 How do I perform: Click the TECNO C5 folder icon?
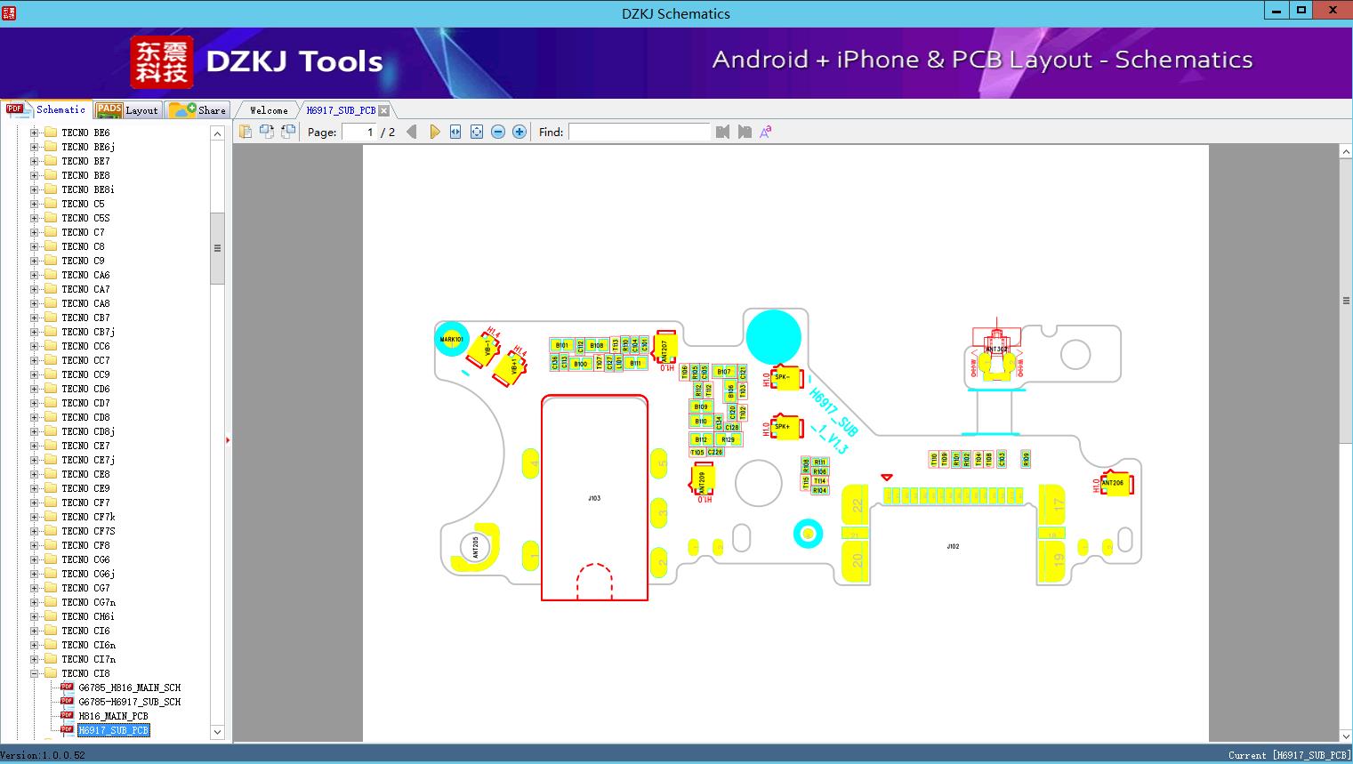pyautogui.click(x=51, y=204)
